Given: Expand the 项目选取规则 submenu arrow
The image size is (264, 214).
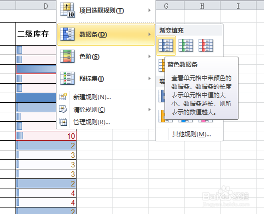Looking at the screenshot, I should tap(149, 11).
